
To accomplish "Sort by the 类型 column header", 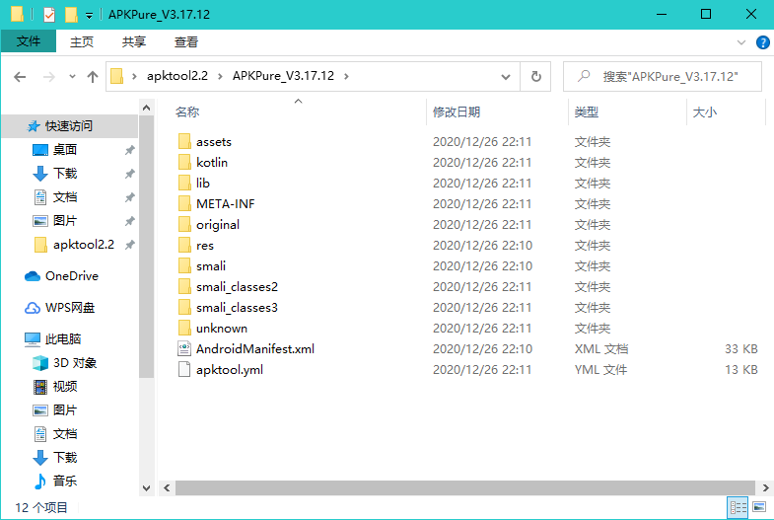I will 586,112.
